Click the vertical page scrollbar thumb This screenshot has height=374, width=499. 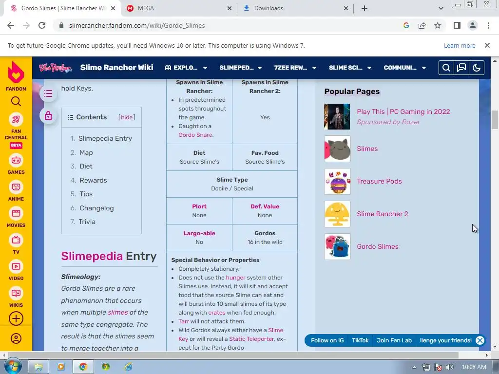coord(495,120)
